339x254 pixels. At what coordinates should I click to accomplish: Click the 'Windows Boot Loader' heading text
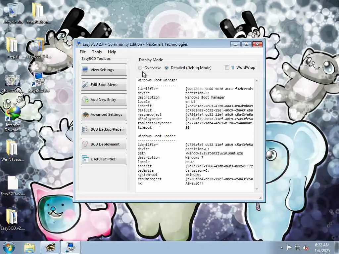point(157,136)
